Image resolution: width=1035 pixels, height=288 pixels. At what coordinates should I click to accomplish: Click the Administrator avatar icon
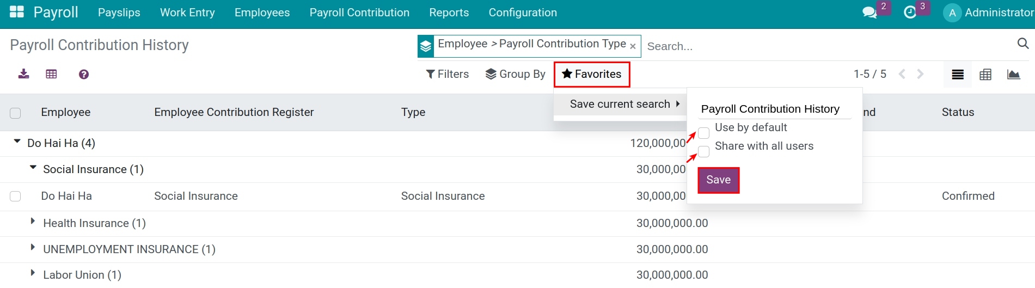952,13
